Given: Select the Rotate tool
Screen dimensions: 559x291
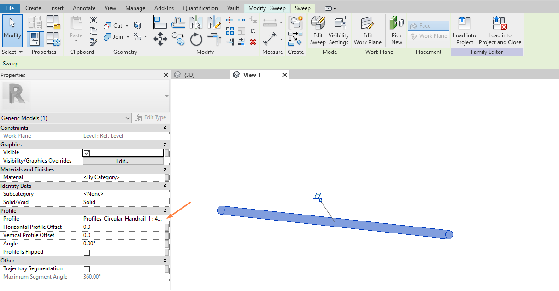Looking at the screenshot, I should point(196,39).
